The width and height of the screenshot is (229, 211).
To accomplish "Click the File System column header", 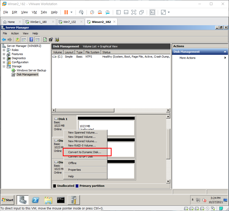I will 92,52.
